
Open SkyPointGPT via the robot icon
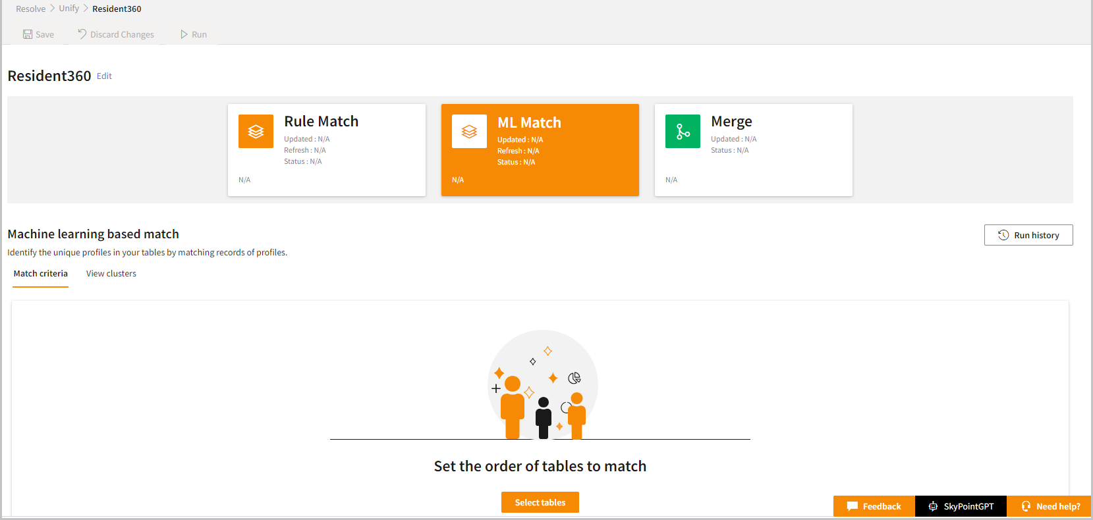pos(933,506)
